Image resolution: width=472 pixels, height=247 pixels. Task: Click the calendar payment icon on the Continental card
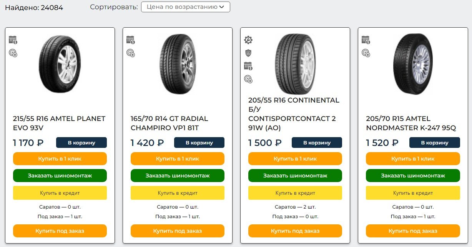pos(248,66)
